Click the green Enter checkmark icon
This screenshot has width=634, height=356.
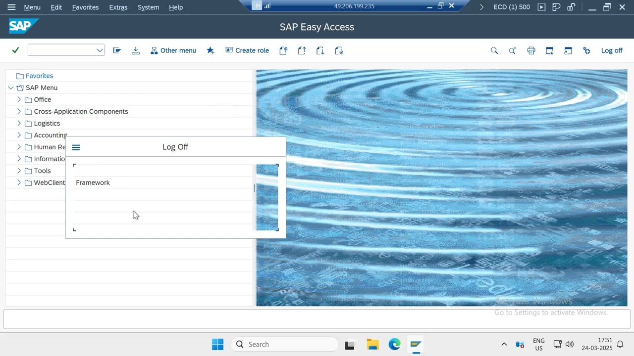(15, 50)
